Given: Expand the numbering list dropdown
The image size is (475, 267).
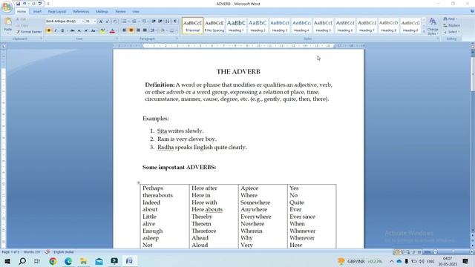Looking at the screenshot, I should 138,22.
